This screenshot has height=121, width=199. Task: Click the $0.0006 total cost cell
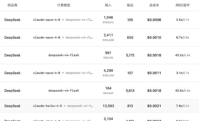[154, 20]
